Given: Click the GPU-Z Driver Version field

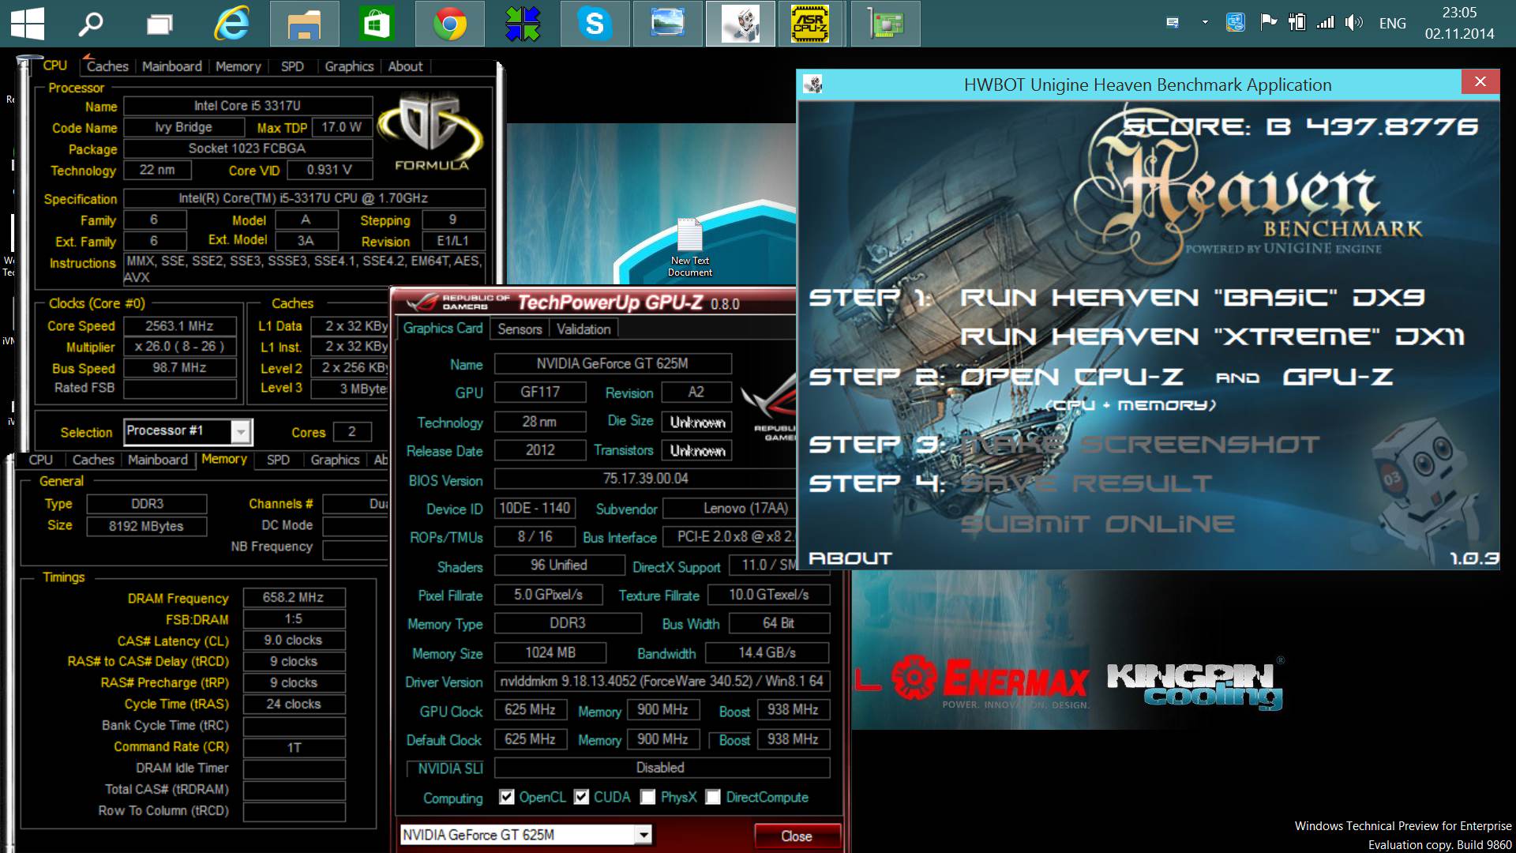Looking at the screenshot, I should [x=662, y=681].
